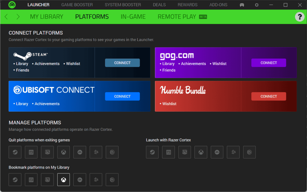307x192 pixels.
Task: Open the IN-GAME sub-tab
Action: (x=133, y=17)
